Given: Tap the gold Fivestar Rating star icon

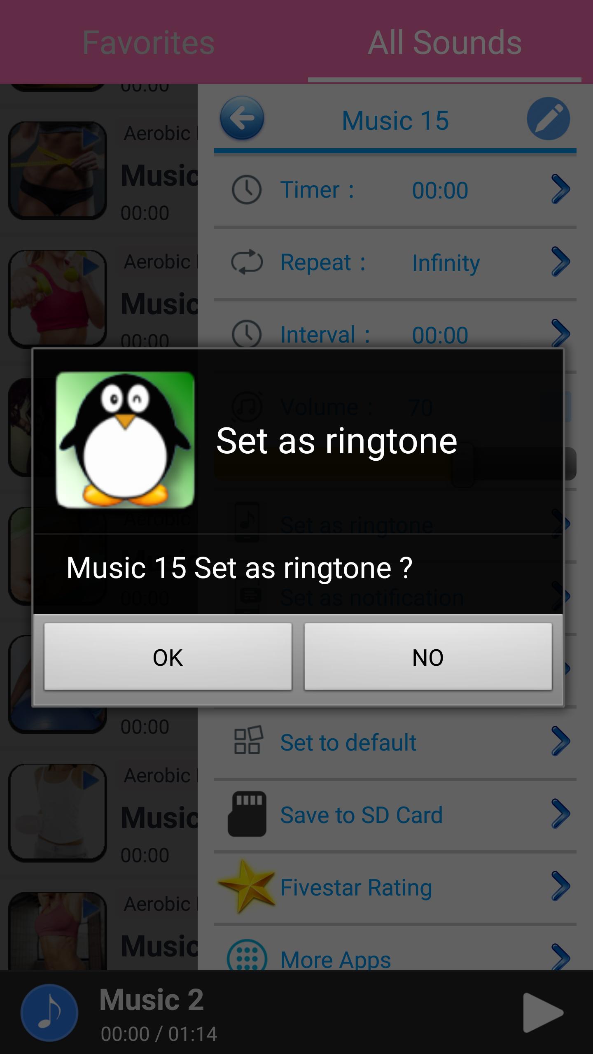Looking at the screenshot, I should click(x=247, y=886).
